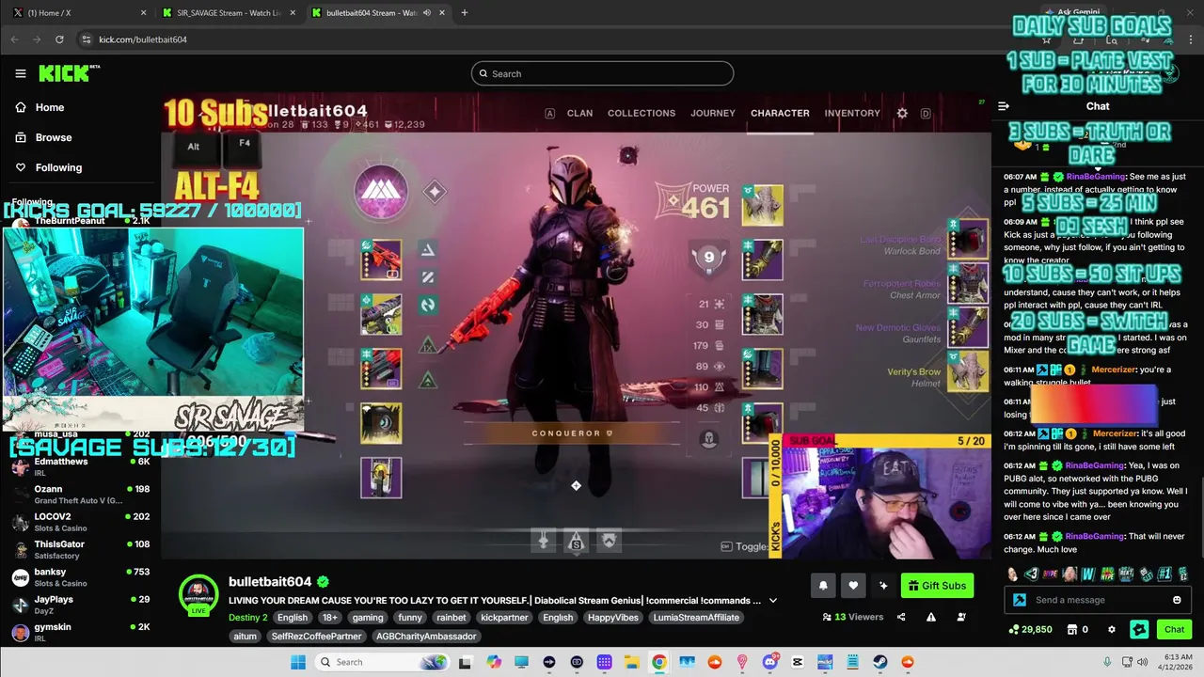This screenshot has height=677, width=1204.
Task: Mute the bulletbait604 tab audio icon
Action: pyautogui.click(x=427, y=13)
